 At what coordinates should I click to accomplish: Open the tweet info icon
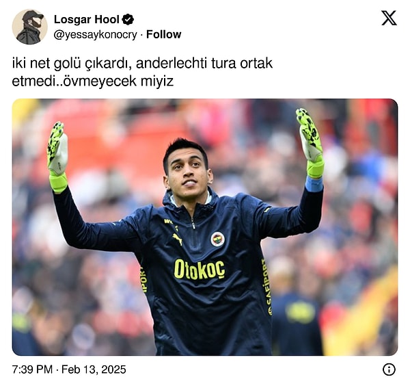(x=389, y=369)
